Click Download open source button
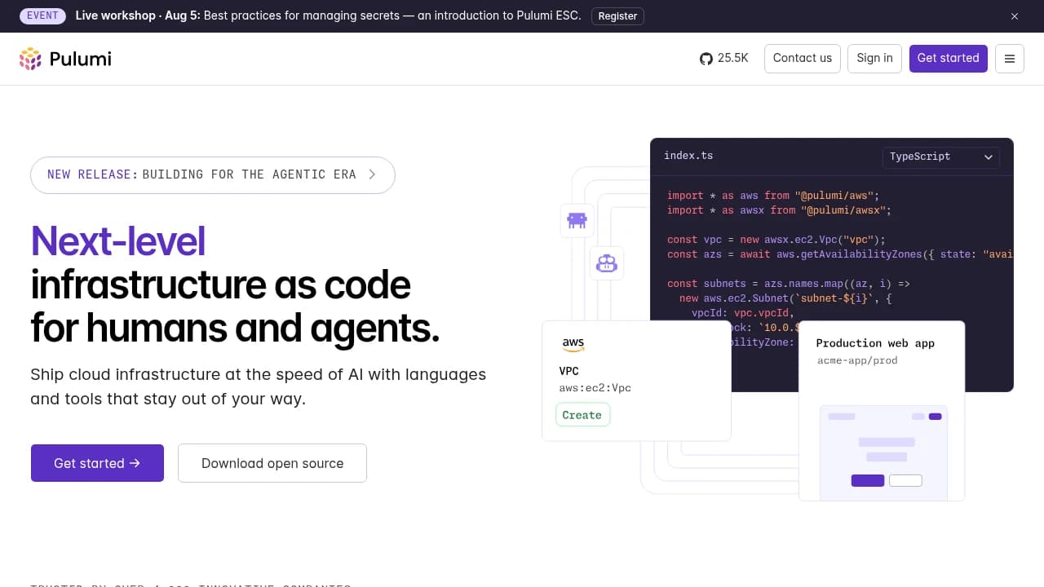Screen dimensions: 1044x587 coord(272,463)
